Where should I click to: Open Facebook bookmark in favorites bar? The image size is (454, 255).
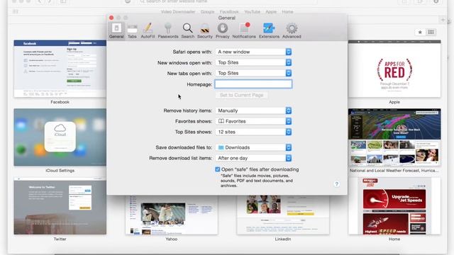click(x=229, y=12)
